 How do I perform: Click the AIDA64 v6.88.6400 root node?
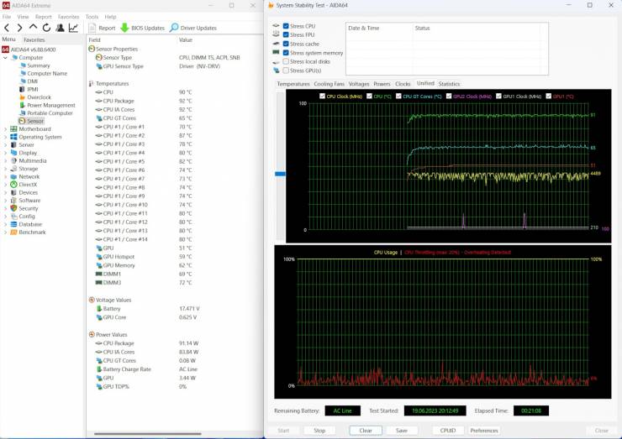(x=33, y=50)
